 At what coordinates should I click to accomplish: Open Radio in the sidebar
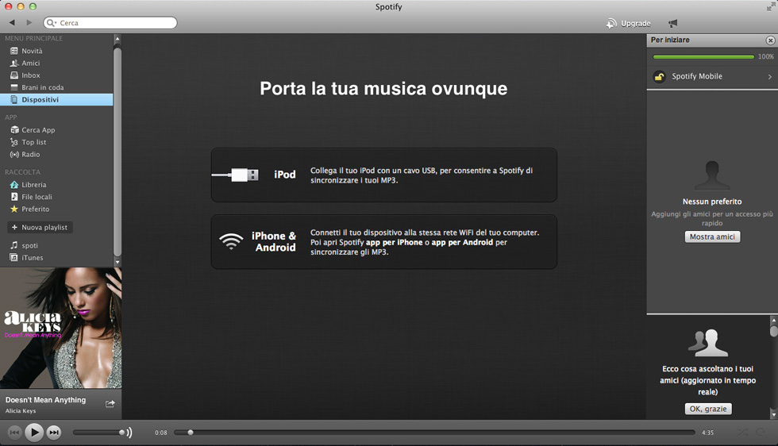point(30,155)
